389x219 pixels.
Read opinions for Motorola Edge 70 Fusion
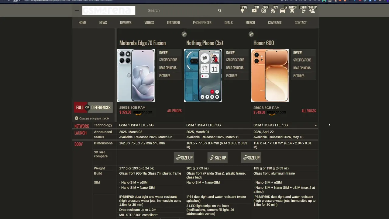168,68
